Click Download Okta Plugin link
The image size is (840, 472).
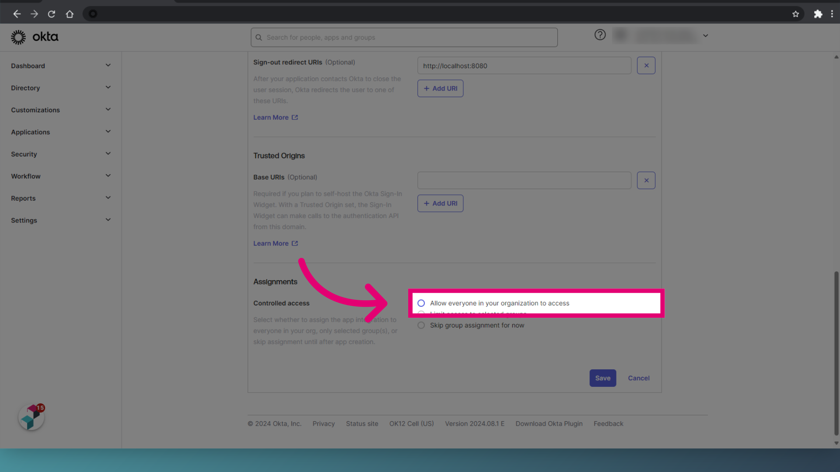pyautogui.click(x=549, y=423)
